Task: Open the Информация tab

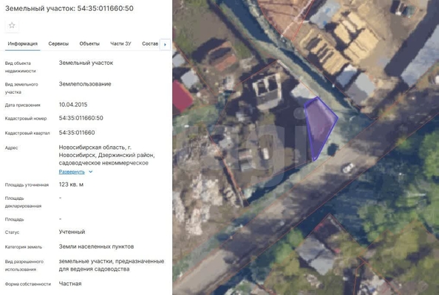Action: point(23,44)
